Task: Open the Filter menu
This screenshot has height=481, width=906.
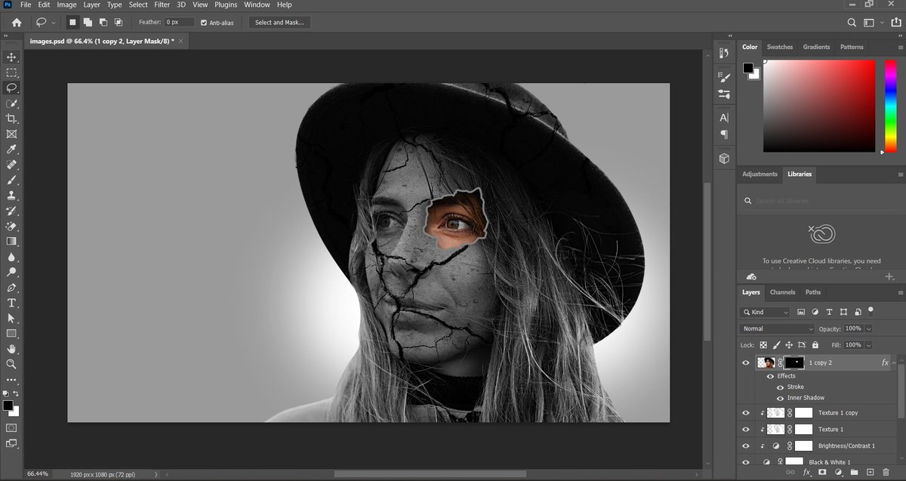Action: (162, 5)
